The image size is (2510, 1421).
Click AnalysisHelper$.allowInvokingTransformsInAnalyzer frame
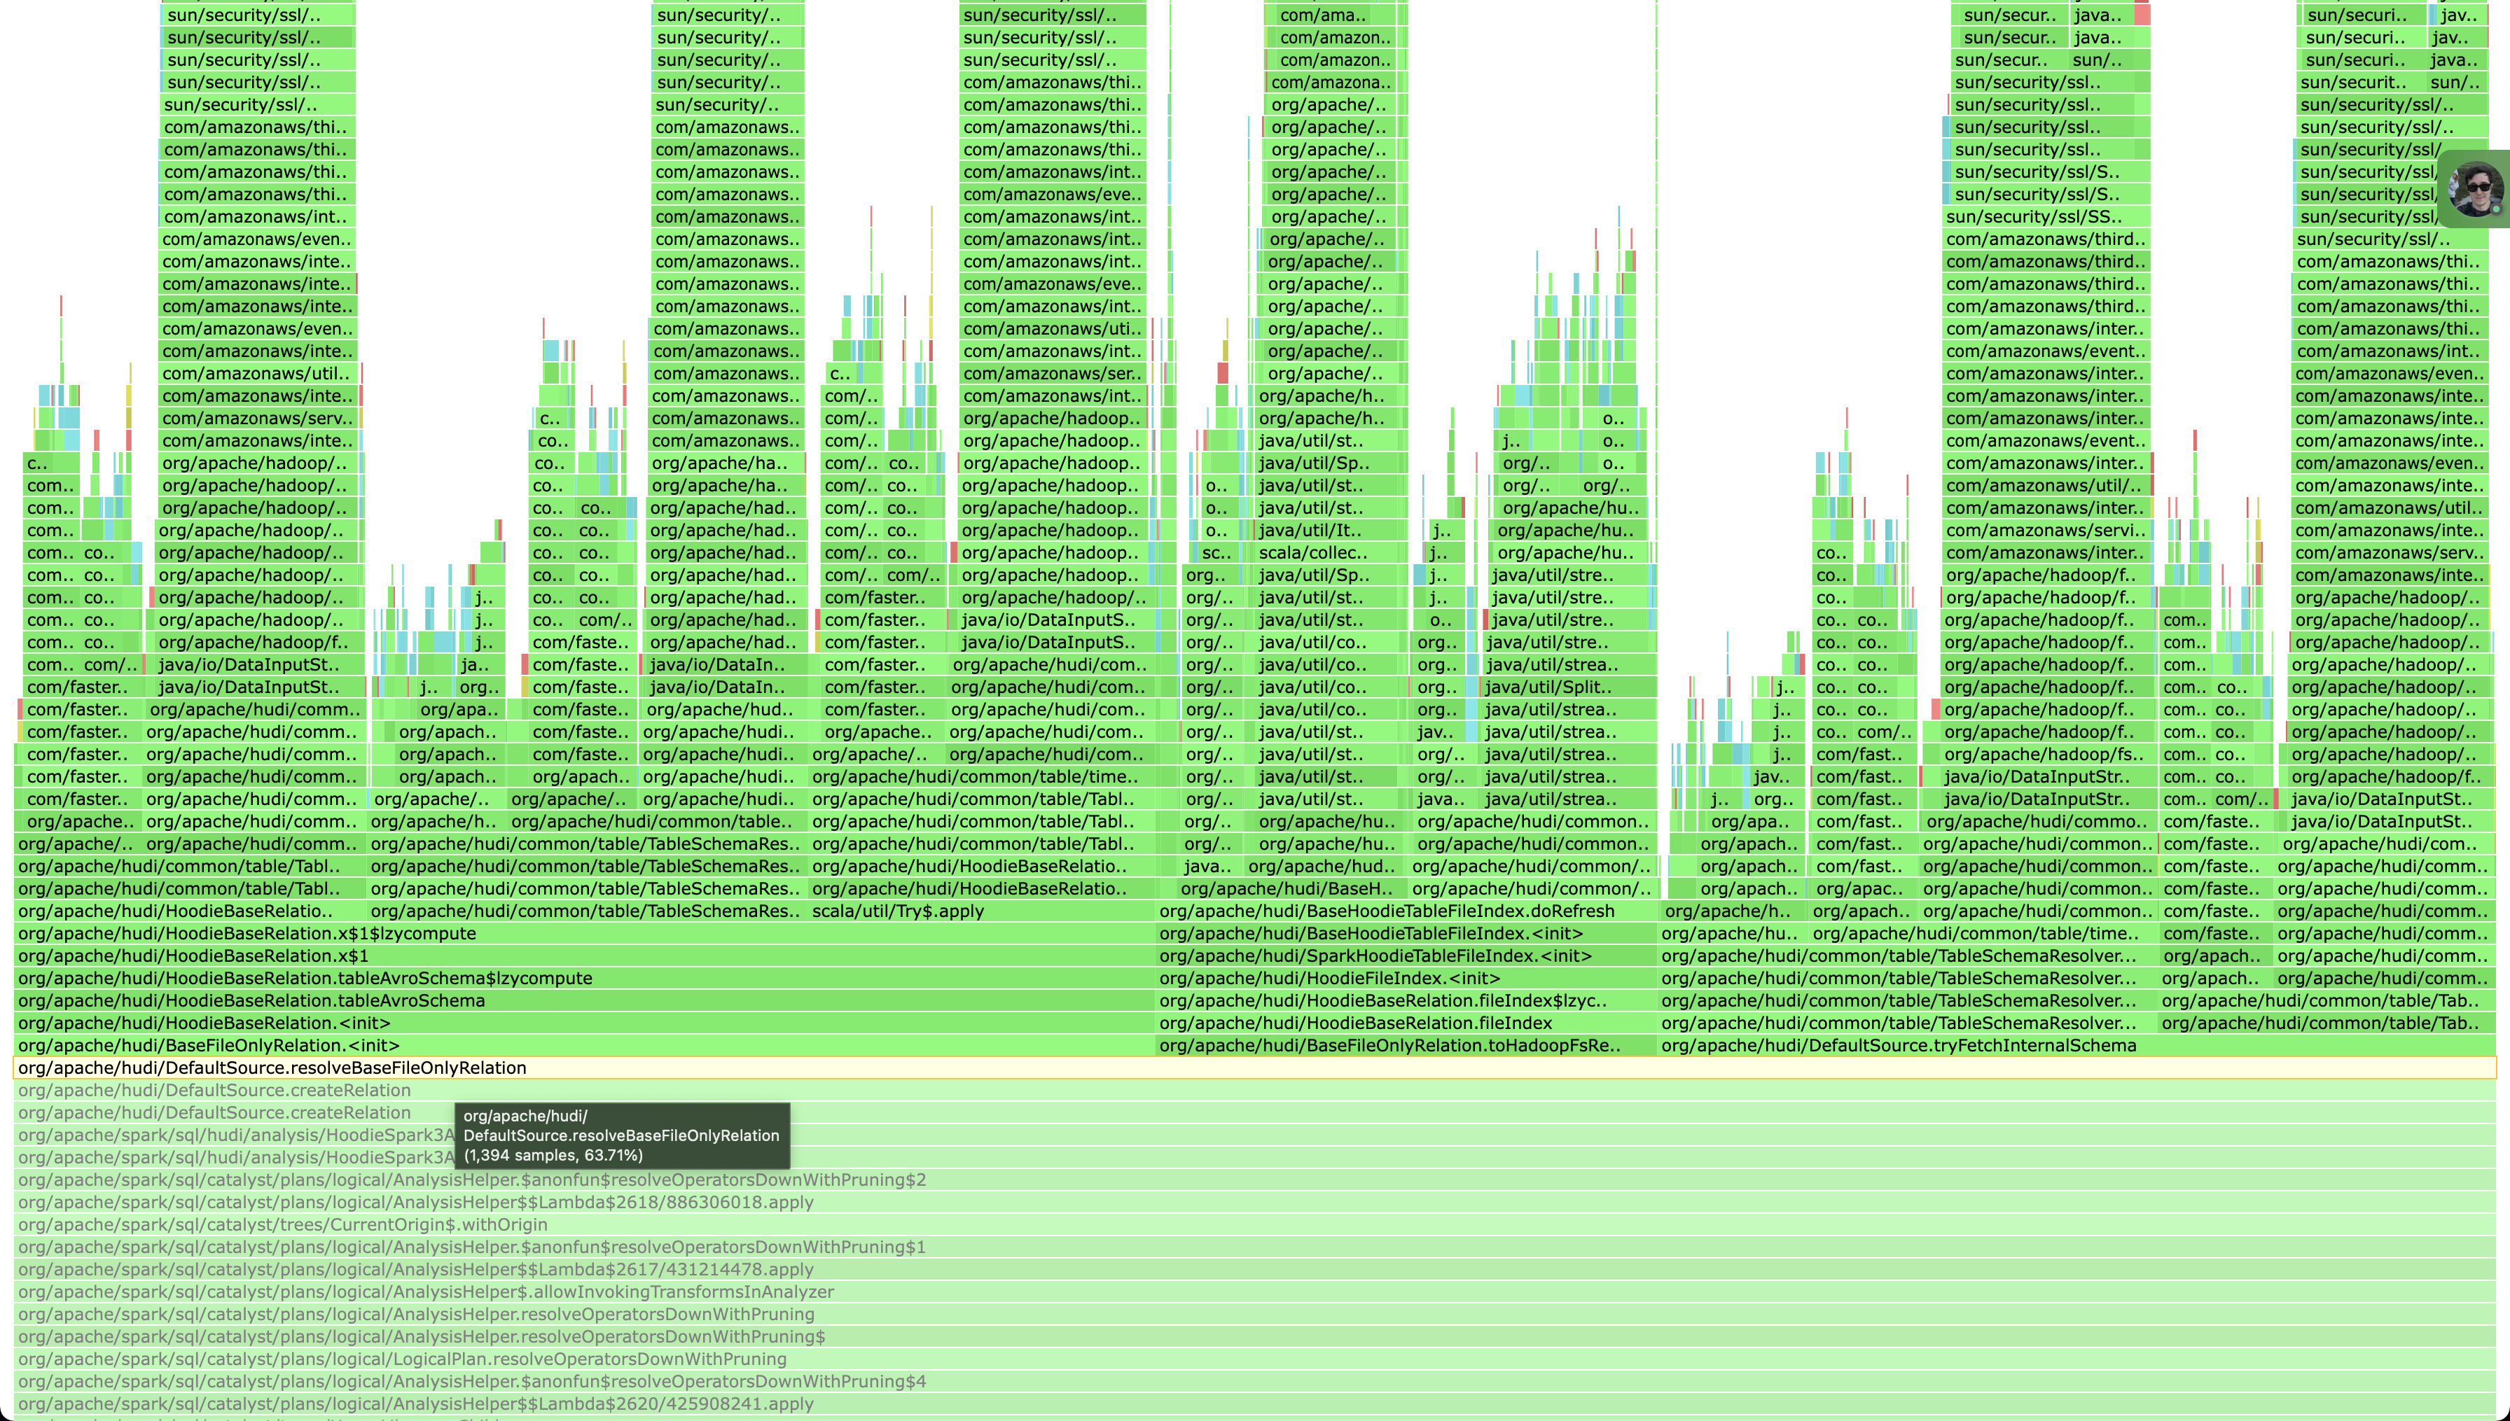[426, 1292]
